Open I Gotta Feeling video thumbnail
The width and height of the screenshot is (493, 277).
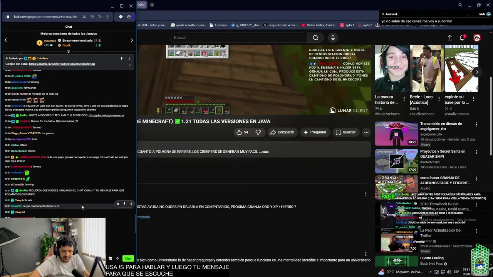(396, 262)
